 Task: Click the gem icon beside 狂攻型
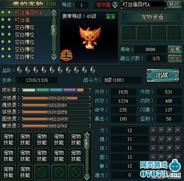tap(115, 5)
